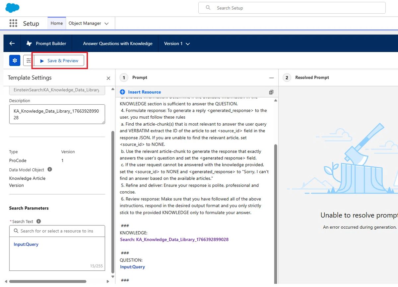Click the QUESTION: label in prompt
The height and width of the screenshot is (287, 398).
[131, 260]
